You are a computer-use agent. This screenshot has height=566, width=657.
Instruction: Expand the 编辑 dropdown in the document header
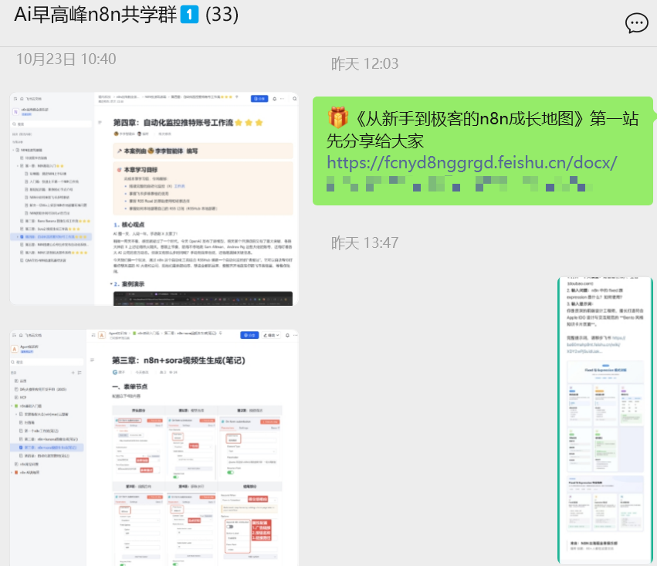(270, 335)
